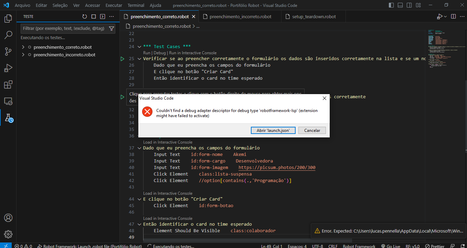Switch to preenchimento_incorreto.robot tab
Screen dimensions: 467x248
240,16
